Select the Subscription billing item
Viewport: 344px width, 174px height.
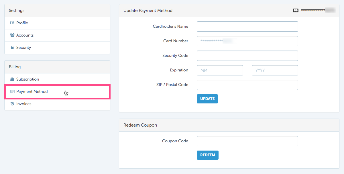coord(57,79)
